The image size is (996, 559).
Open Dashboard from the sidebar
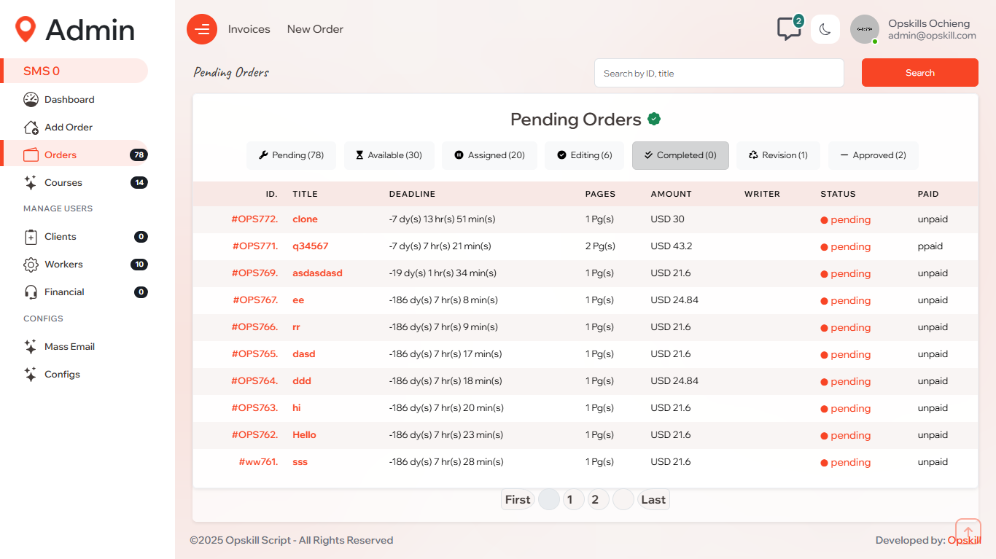pyautogui.click(x=69, y=100)
